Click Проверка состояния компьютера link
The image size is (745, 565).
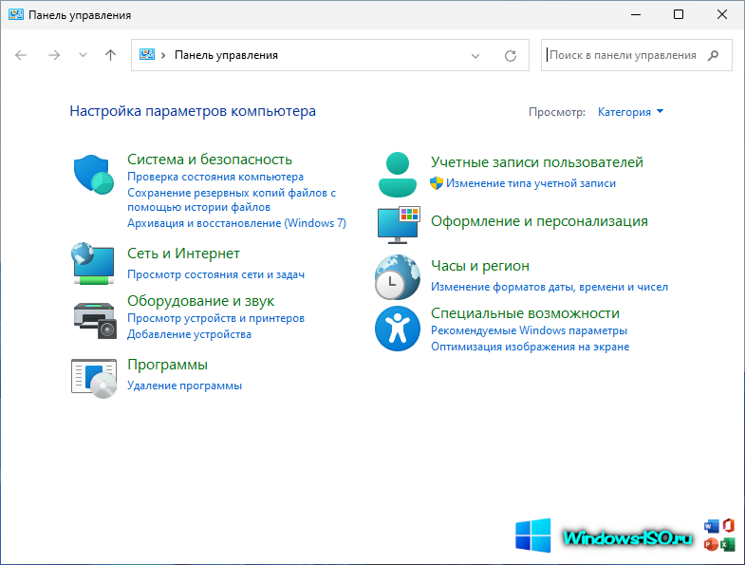click(x=215, y=177)
